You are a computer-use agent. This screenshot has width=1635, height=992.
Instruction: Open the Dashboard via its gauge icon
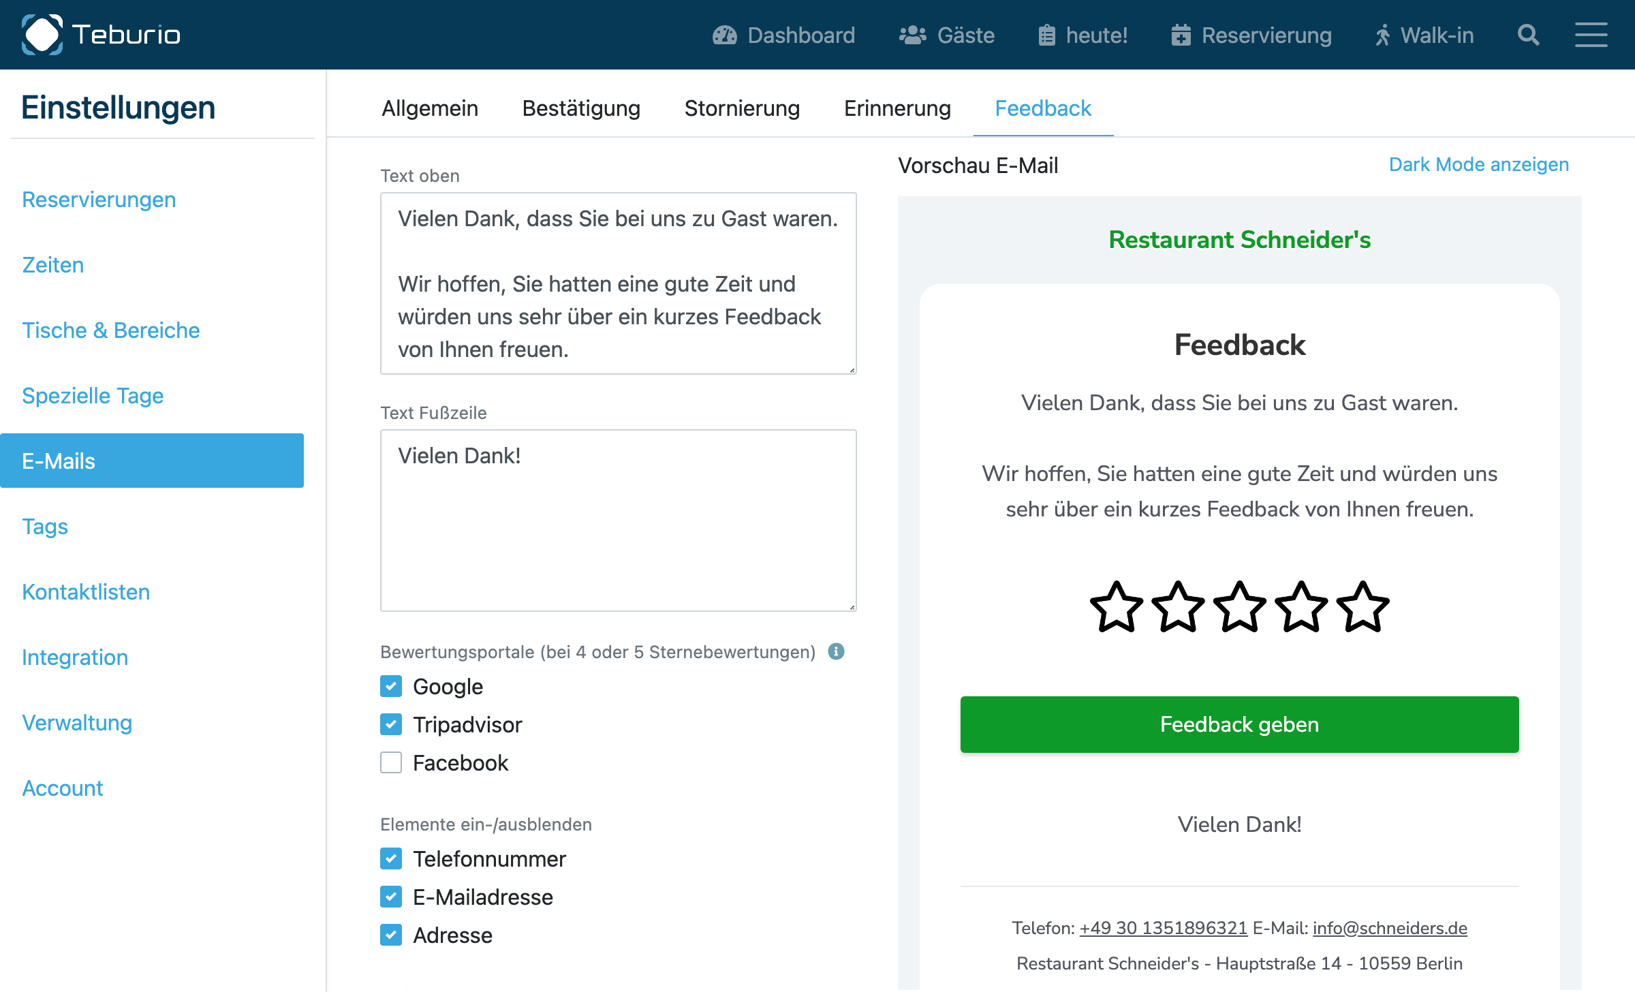(x=726, y=35)
